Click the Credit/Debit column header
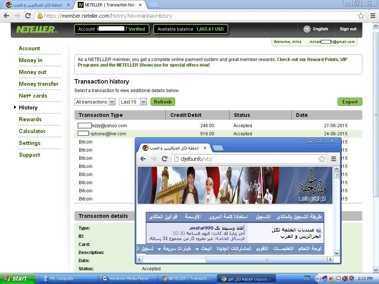The image size is (379, 284). (198, 115)
